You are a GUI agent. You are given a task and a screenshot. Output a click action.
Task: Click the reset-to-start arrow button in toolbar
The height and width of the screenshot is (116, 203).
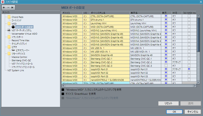pyautogui.click(x=12, y=8)
